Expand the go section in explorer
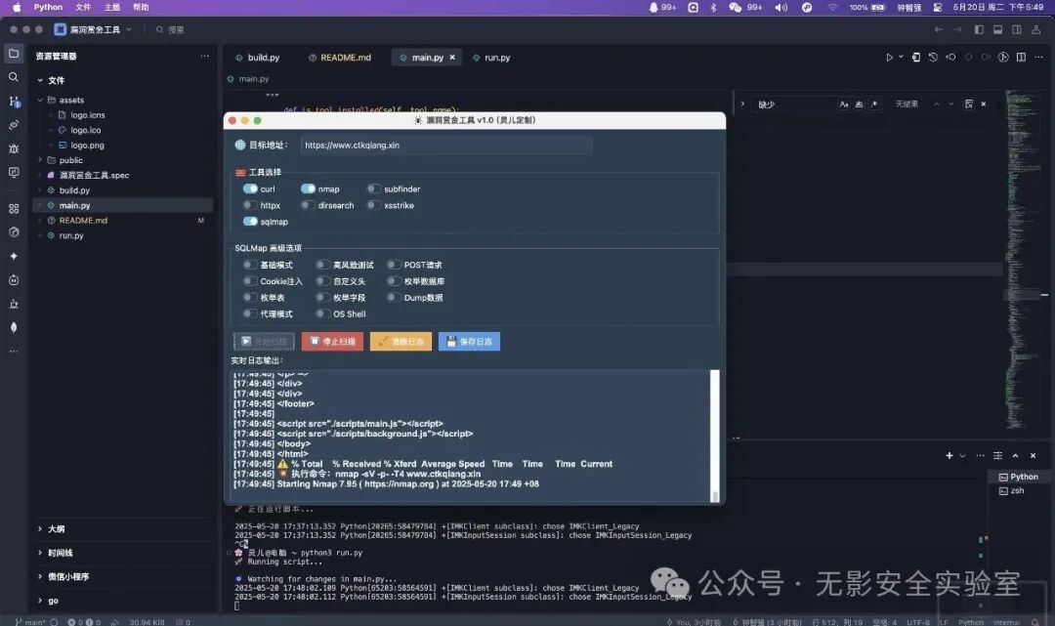This screenshot has height=626, width=1055. click(40, 601)
